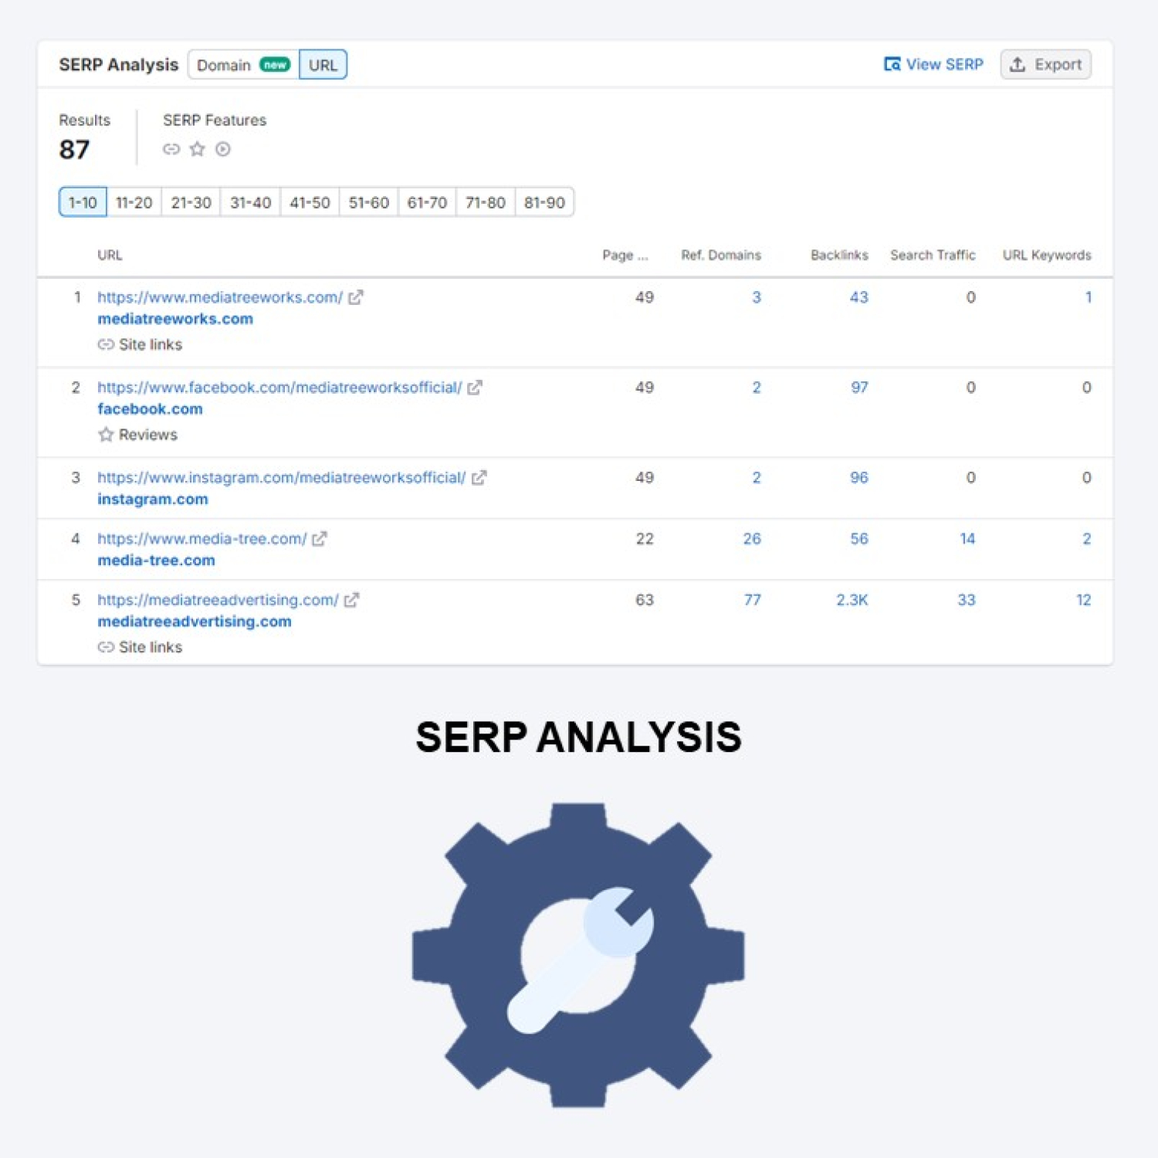The height and width of the screenshot is (1158, 1158).
Task: Click the Backlinks column header
Action: [x=838, y=255]
